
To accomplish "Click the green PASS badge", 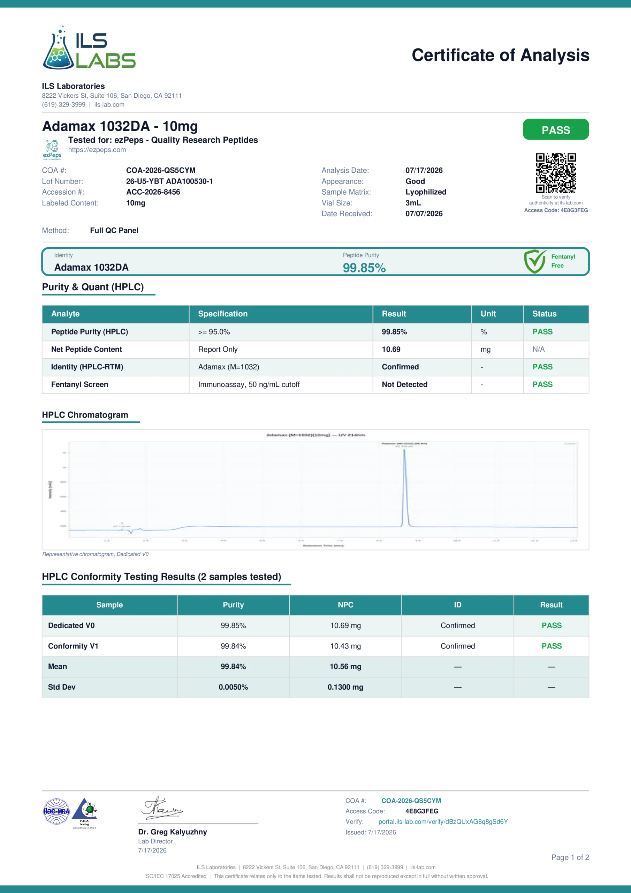I will pos(556,129).
